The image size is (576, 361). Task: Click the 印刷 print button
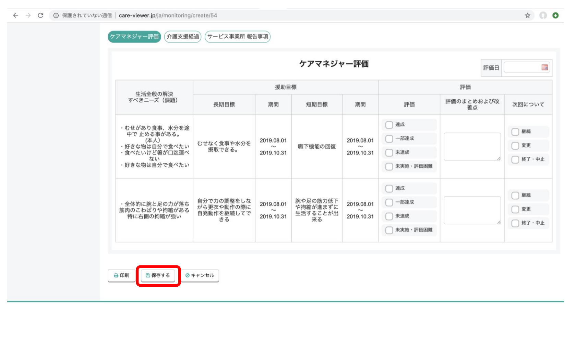pyautogui.click(x=122, y=275)
